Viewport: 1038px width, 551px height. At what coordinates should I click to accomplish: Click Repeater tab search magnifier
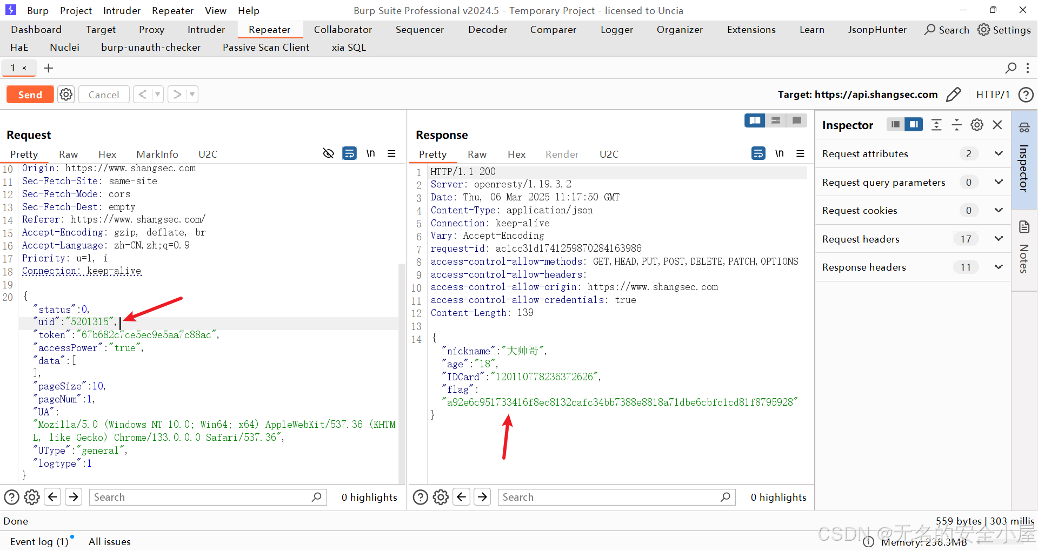(1010, 68)
